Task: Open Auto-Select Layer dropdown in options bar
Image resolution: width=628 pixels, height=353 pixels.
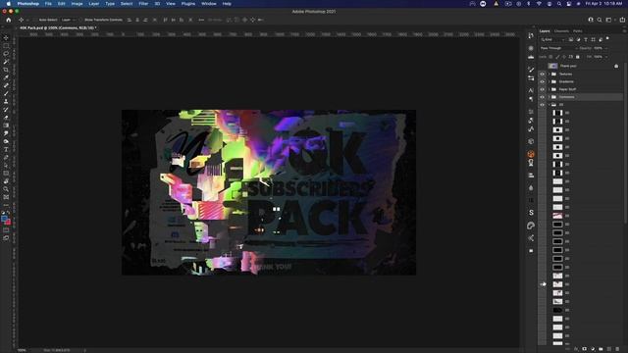Action: (x=68, y=20)
